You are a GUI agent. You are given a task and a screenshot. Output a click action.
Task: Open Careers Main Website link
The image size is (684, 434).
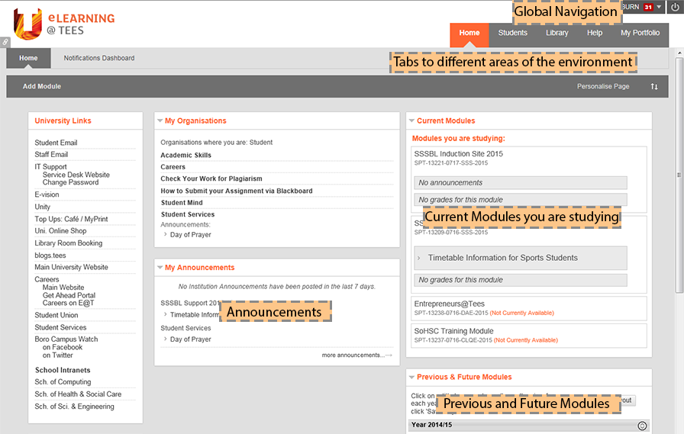pos(63,288)
